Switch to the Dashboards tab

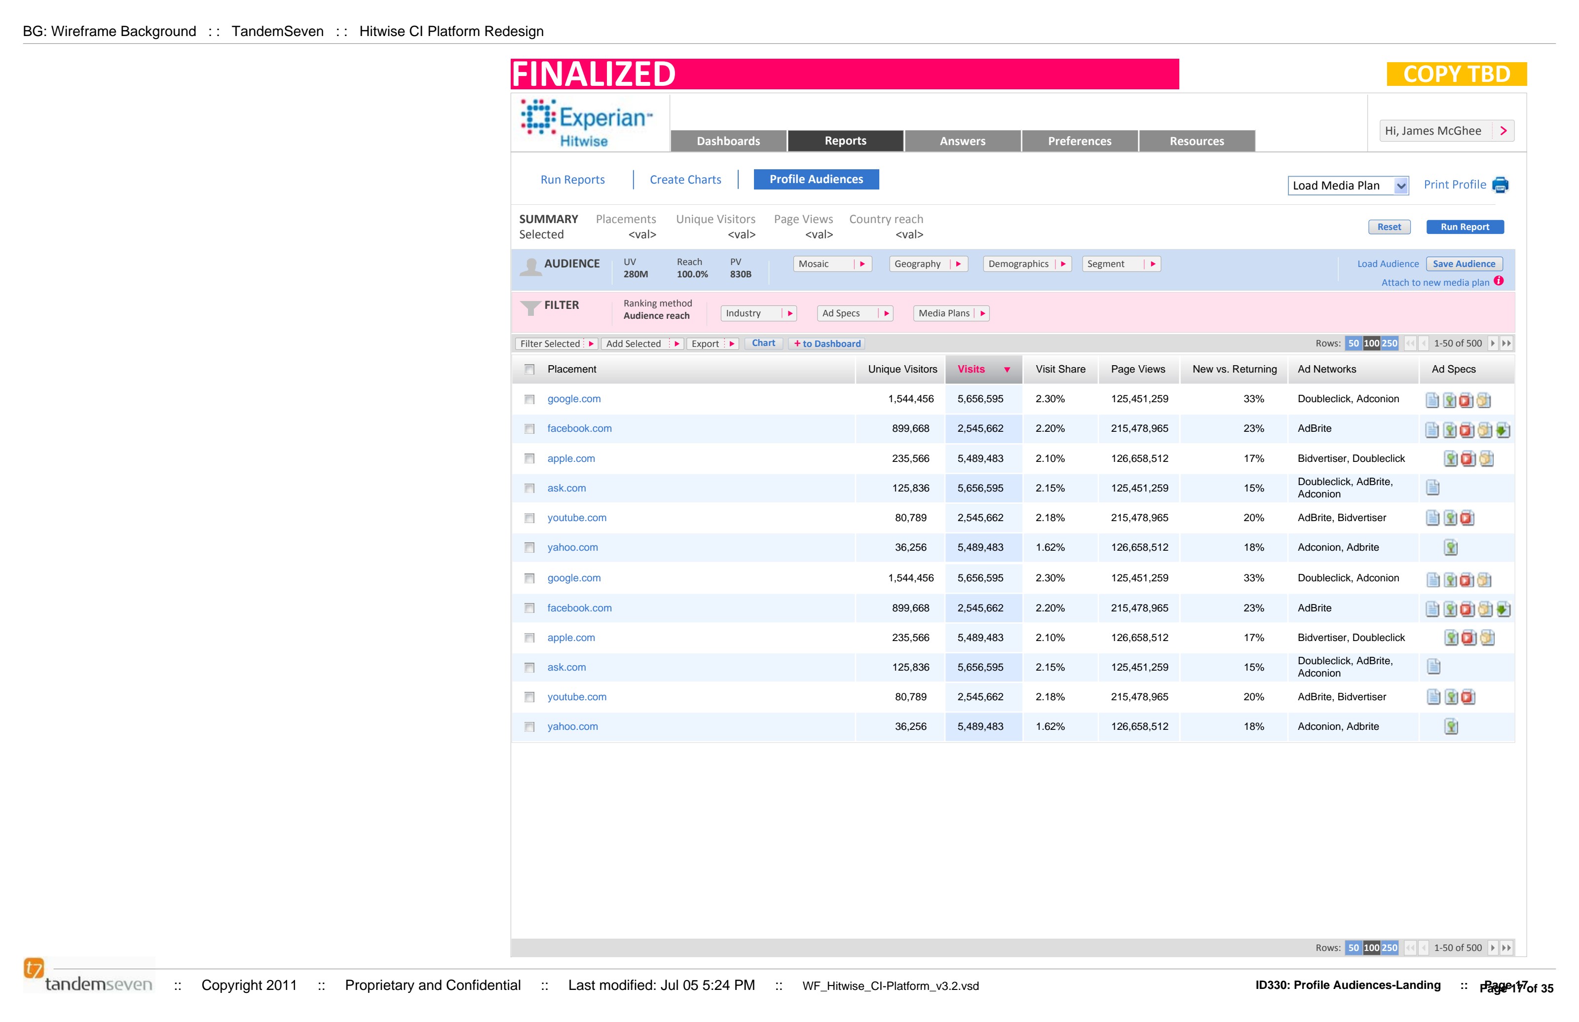[x=728, y=141]
